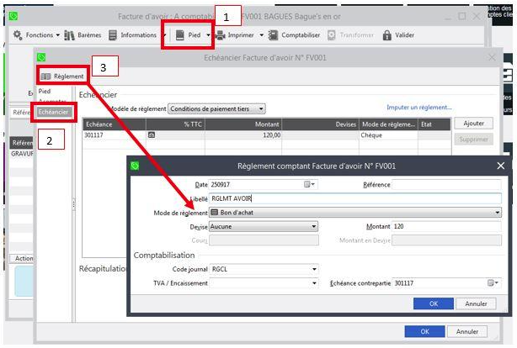Confirm with OK in Règlement comptant dialog
This screenshot has height=348, width=517.
(434, 303)
